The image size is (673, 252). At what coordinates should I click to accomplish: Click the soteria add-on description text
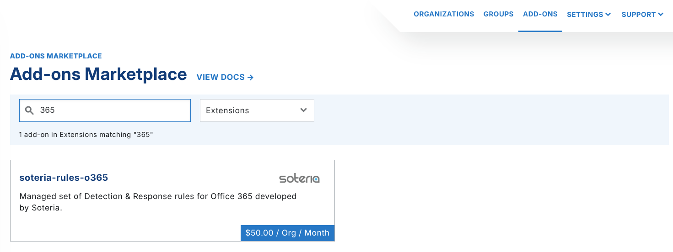click(158, 202)
